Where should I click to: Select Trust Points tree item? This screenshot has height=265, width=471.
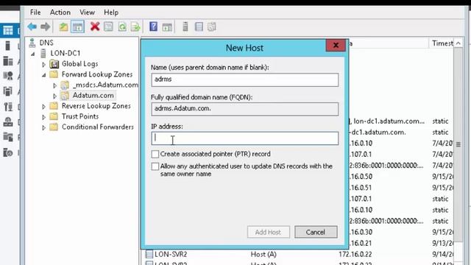(80, 116)
